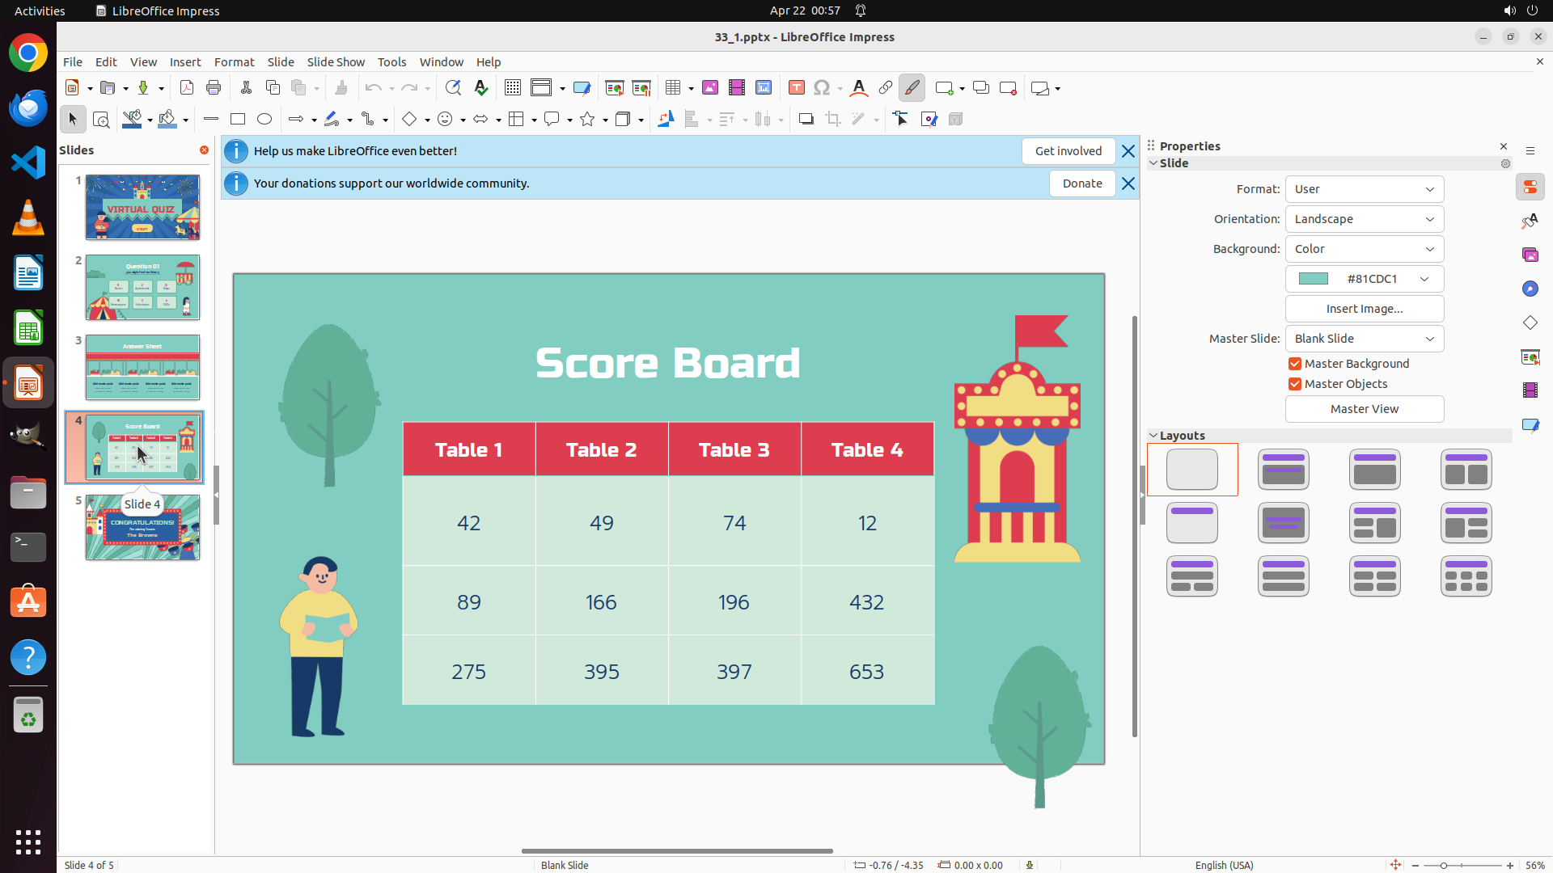
Task: Open the Format dropdown
Action: 1364,189
